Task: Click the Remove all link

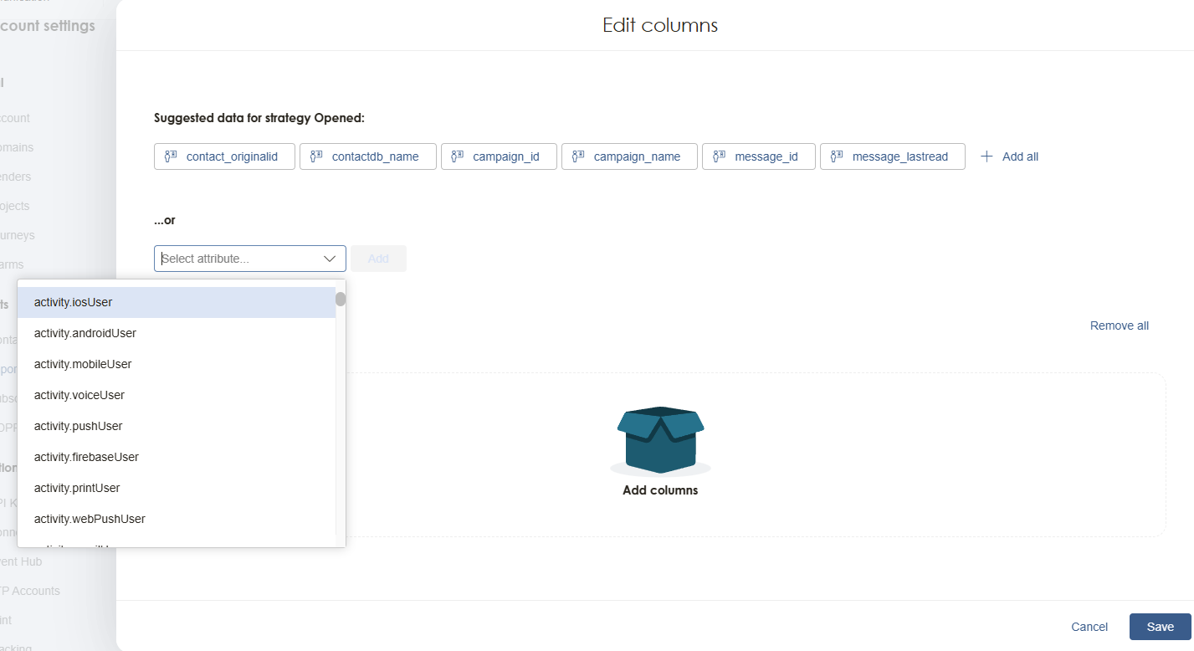Action: tap(1119, 325)
